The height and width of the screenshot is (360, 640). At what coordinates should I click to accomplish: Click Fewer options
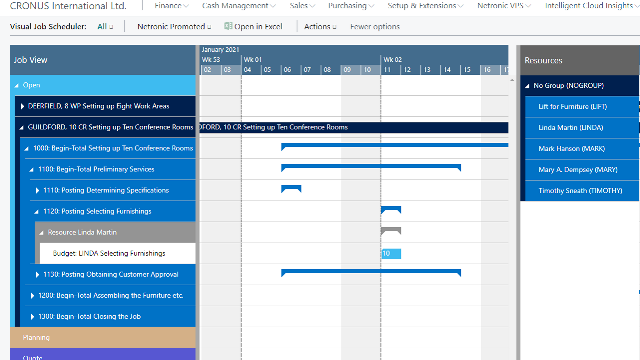(x=374, y=26)
